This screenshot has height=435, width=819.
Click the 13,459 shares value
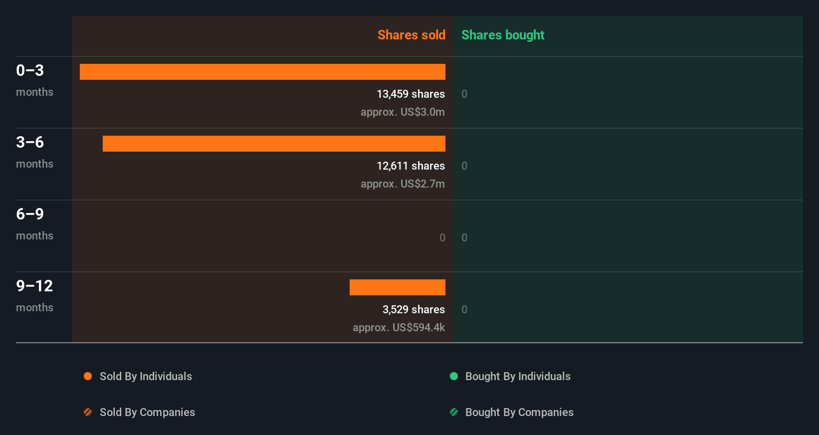click(x=410, y=94)
